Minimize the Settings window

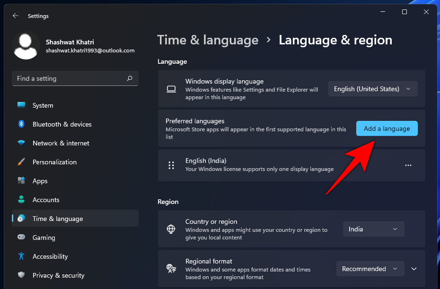[383, 12]
